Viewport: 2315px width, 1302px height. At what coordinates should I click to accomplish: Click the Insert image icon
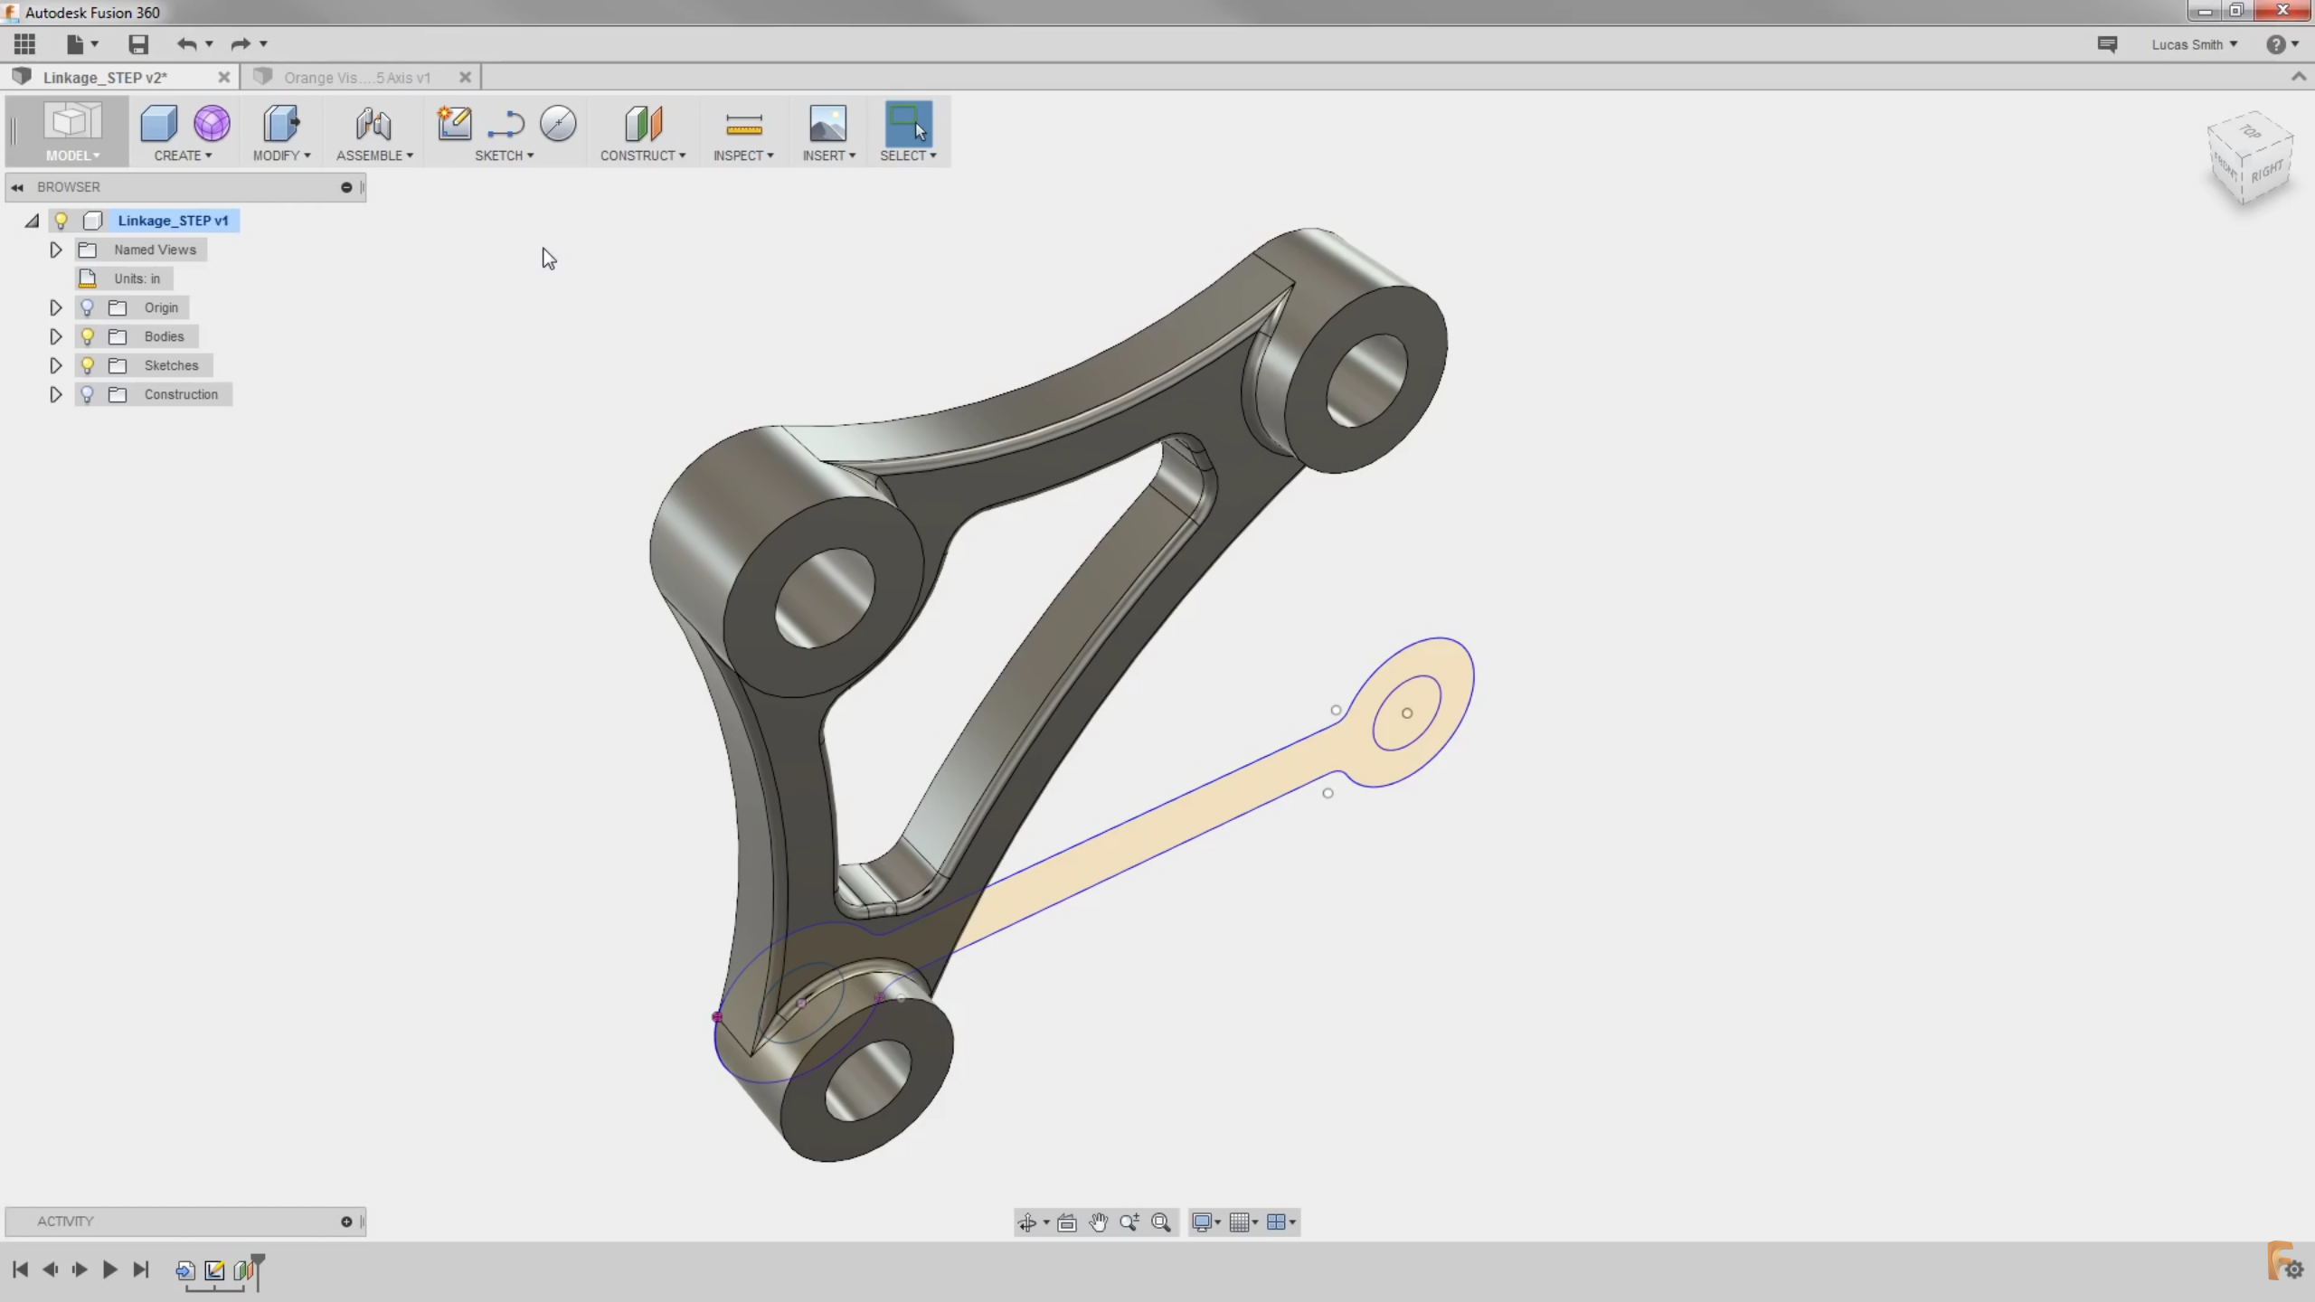[827, 123]
